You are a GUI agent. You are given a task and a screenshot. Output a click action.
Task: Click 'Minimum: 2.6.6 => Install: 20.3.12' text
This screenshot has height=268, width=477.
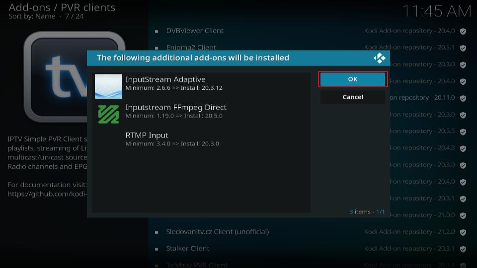(x=174, y=88)
